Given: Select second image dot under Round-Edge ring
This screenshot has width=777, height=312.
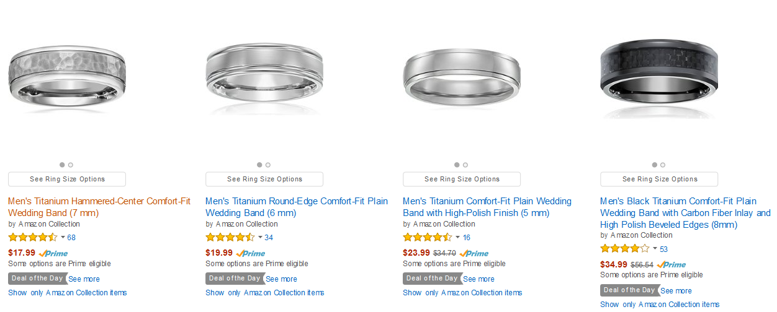Looking at the screenshot, I should coord(268,165).
